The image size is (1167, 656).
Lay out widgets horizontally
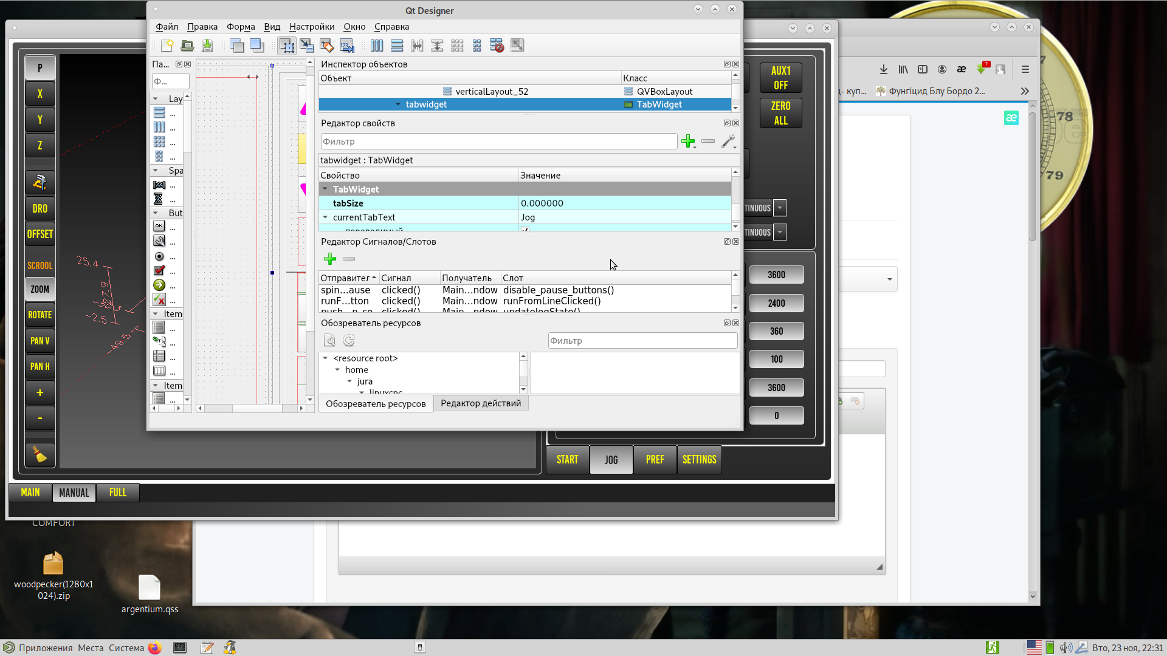click(x=377, y=46)
